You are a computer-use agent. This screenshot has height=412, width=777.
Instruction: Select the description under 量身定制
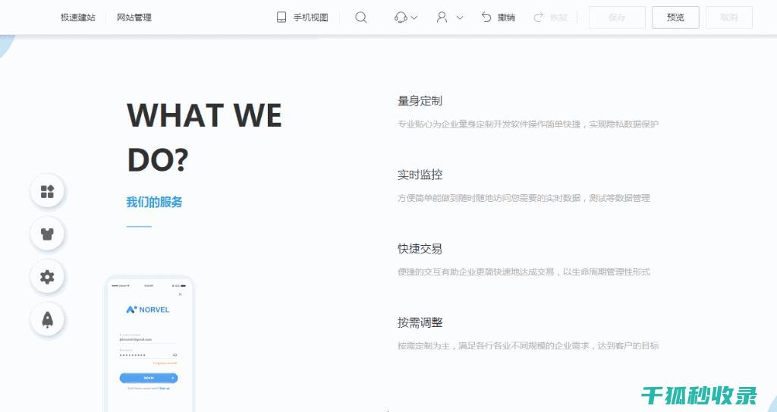click(x=528, y=124)
